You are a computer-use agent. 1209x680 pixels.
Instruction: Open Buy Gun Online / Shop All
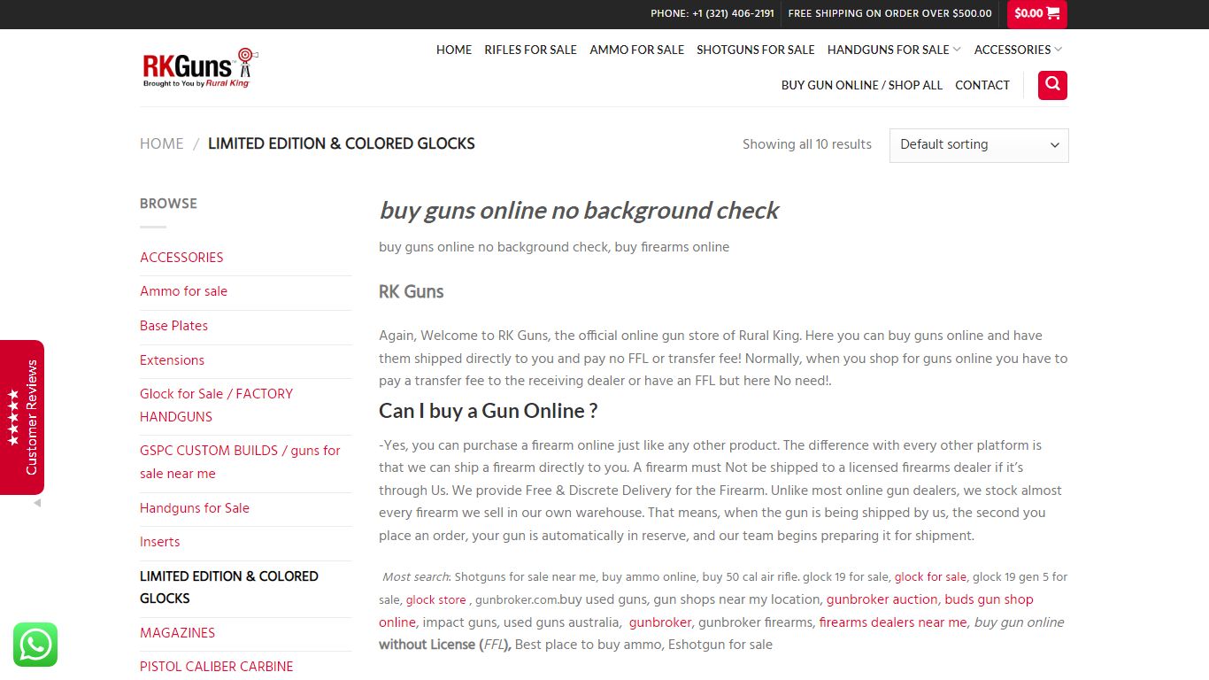click(x=862, y=85)
